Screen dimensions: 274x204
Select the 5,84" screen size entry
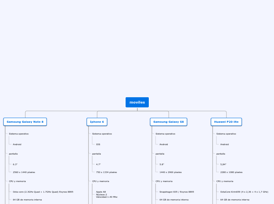point(223,164)
